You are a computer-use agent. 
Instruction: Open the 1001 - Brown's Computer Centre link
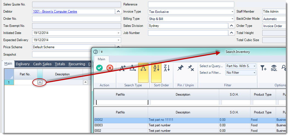point(55,12)
